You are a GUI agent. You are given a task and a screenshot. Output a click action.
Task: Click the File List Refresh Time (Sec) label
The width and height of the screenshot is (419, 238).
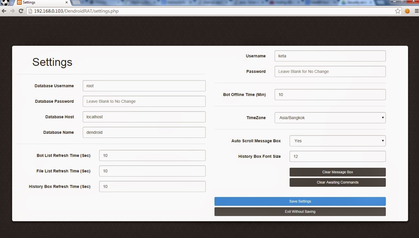point(63,171)
